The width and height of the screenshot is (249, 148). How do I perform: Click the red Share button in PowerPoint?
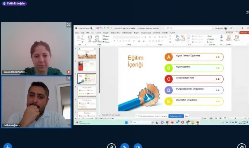(x=244, y=33)
